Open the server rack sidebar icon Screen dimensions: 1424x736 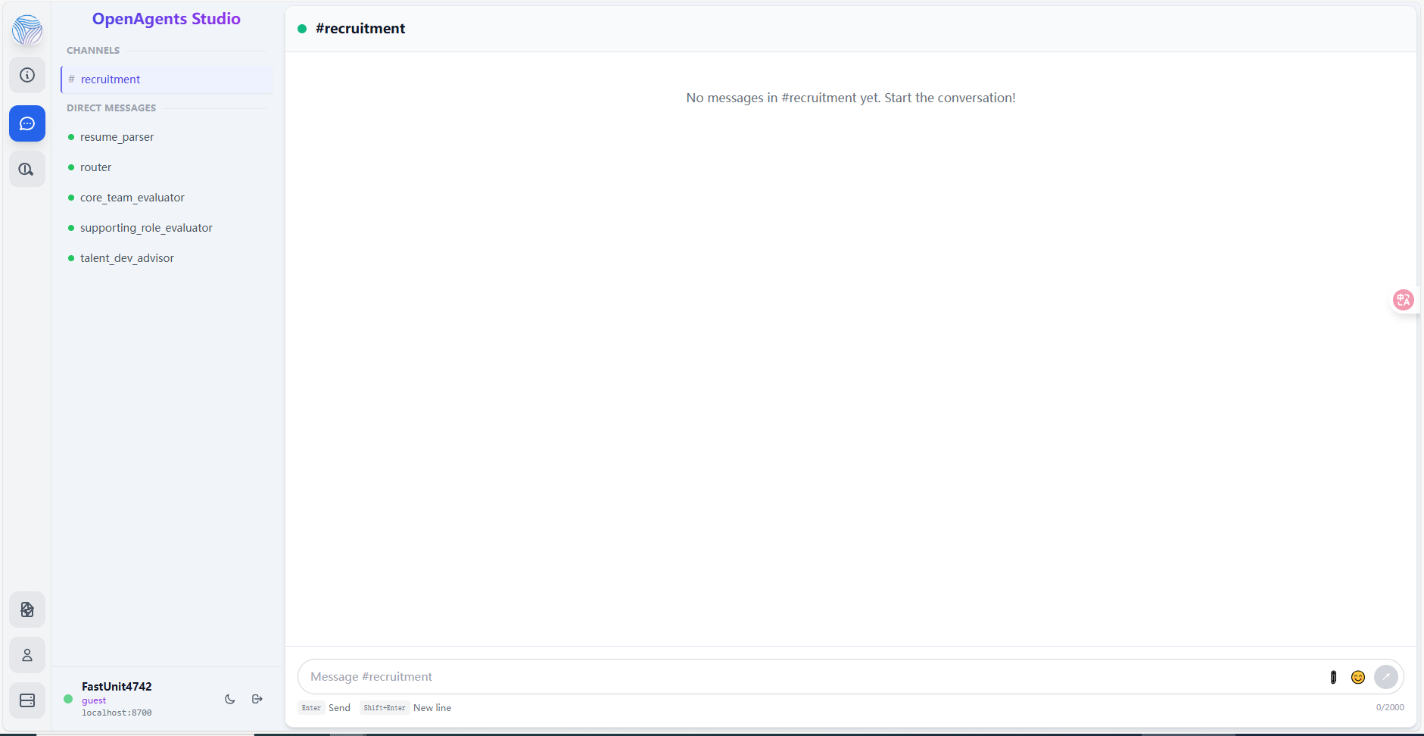[27, 700]
